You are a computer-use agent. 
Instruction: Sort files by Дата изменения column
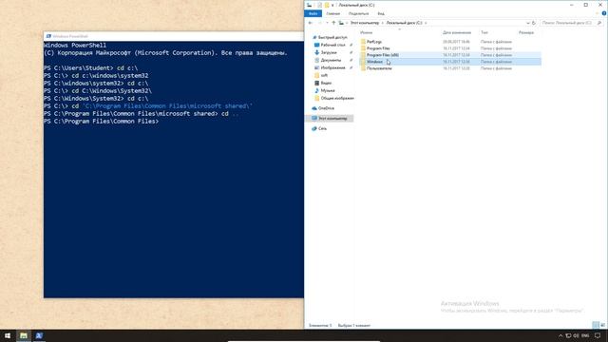click(457, 32)
